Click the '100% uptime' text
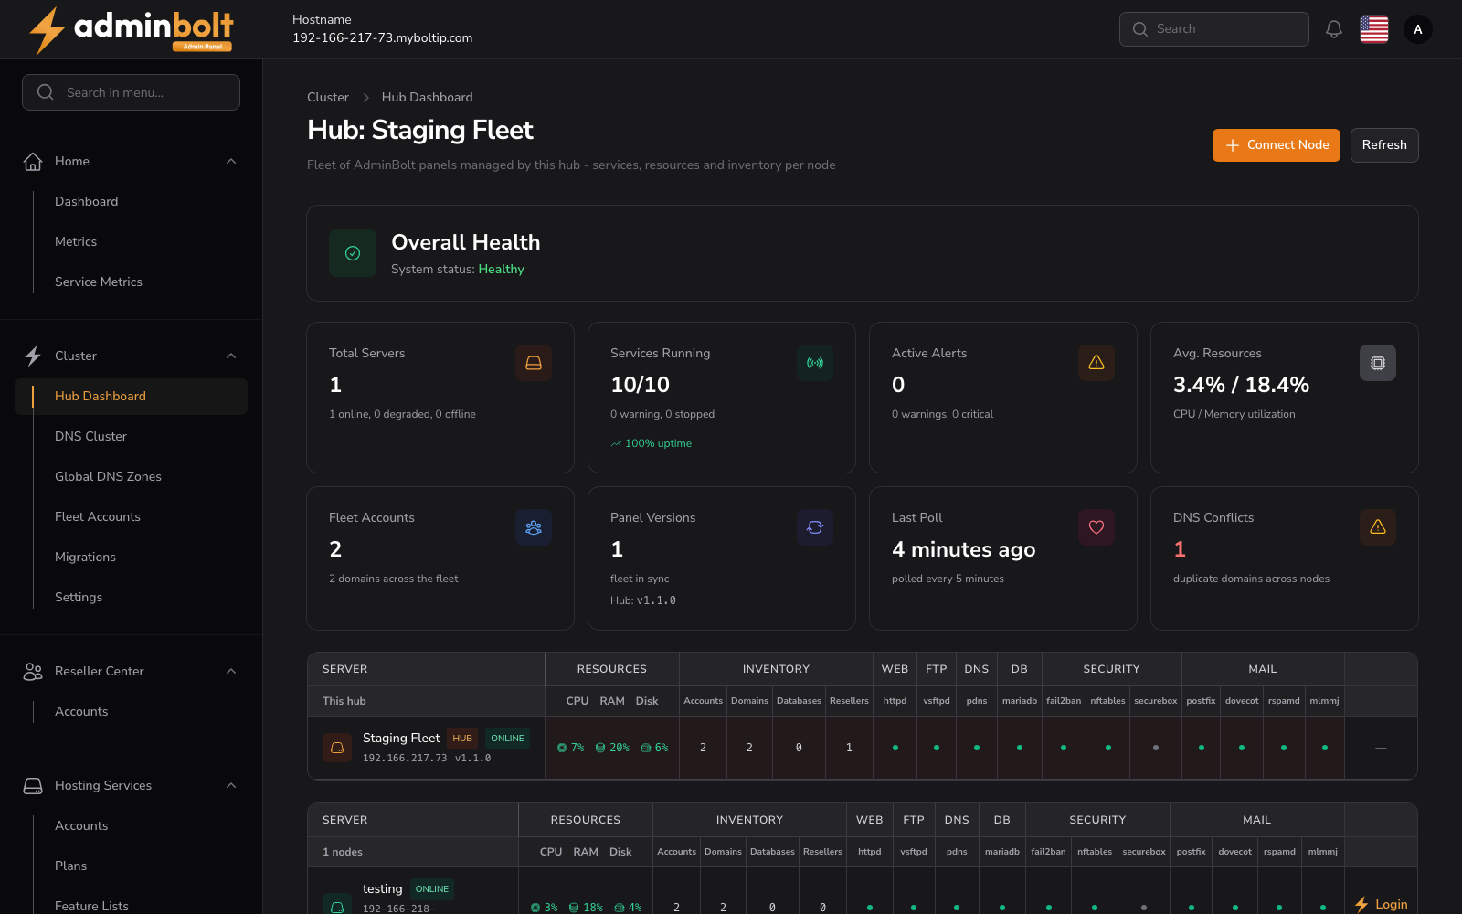The height and width of the screenshot is (914, 1462). (652, 443)
